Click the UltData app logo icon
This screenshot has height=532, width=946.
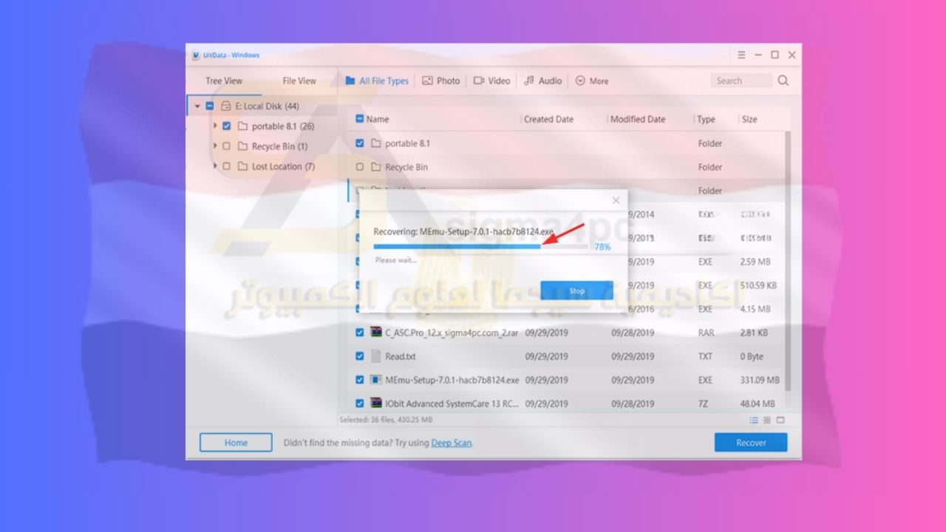coord(196,55)
